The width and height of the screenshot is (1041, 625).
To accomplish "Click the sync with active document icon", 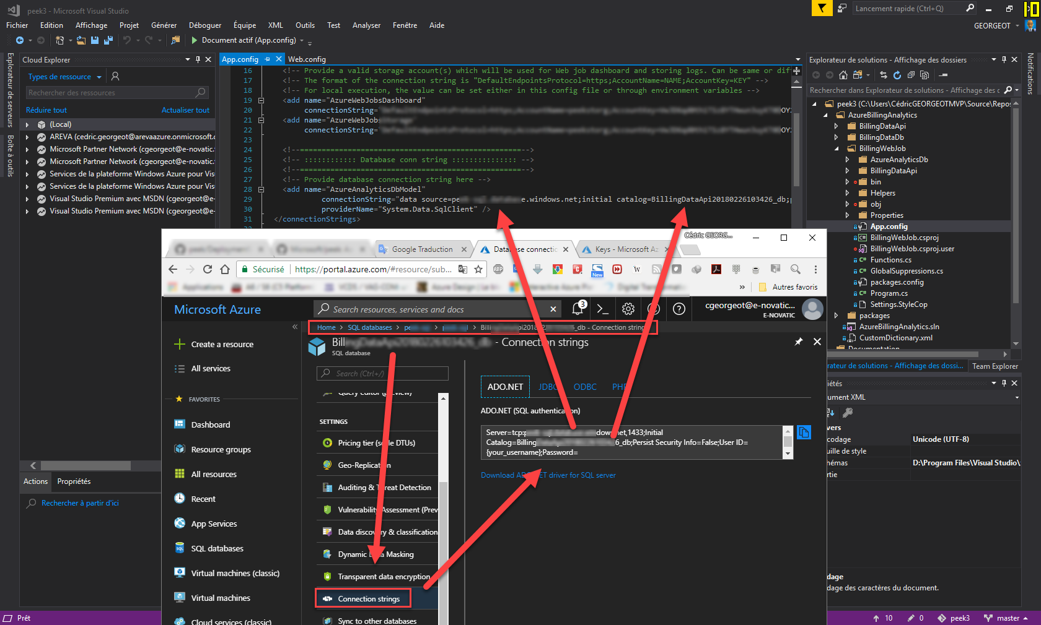I will (884, 75).
